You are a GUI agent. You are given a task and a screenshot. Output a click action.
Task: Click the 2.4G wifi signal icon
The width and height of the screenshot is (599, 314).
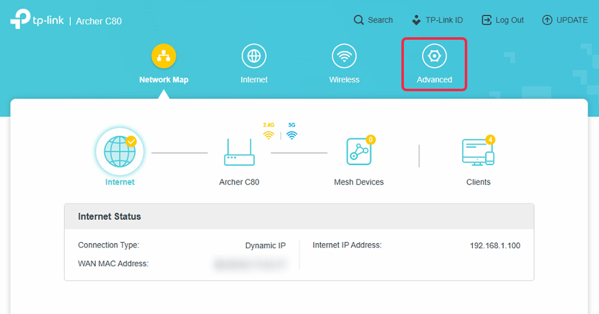268,135
